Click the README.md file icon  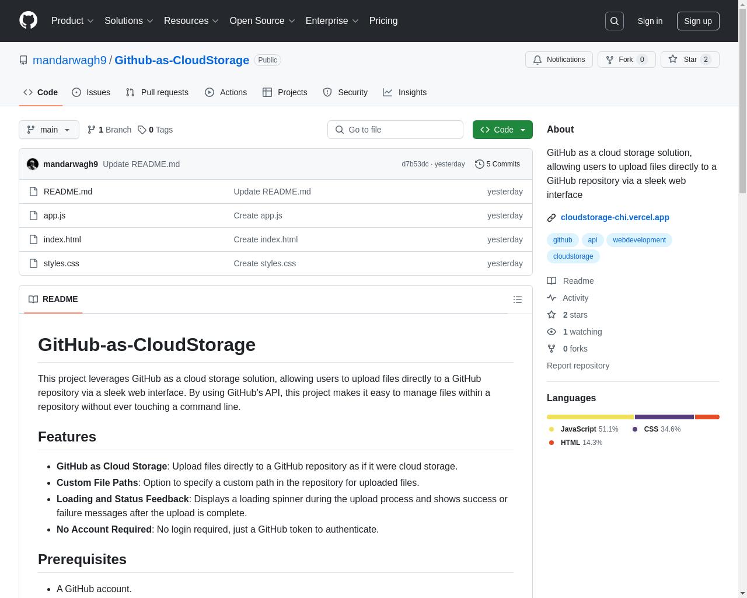(33, 192)
